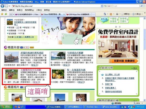The width and height of the screenshot is (146, 109).
Task: Click the user avatar landscape photo
Action: (x=10, y=22)
